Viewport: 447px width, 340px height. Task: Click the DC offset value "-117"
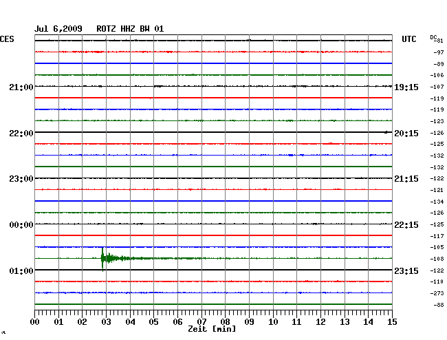tap(437, 236)
